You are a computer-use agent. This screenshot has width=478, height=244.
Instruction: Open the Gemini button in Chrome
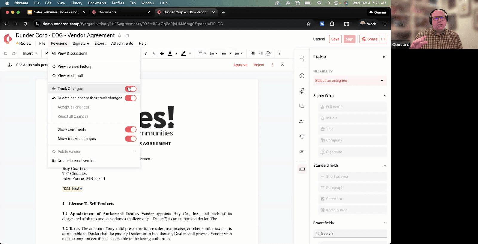(x=378, y=12)
